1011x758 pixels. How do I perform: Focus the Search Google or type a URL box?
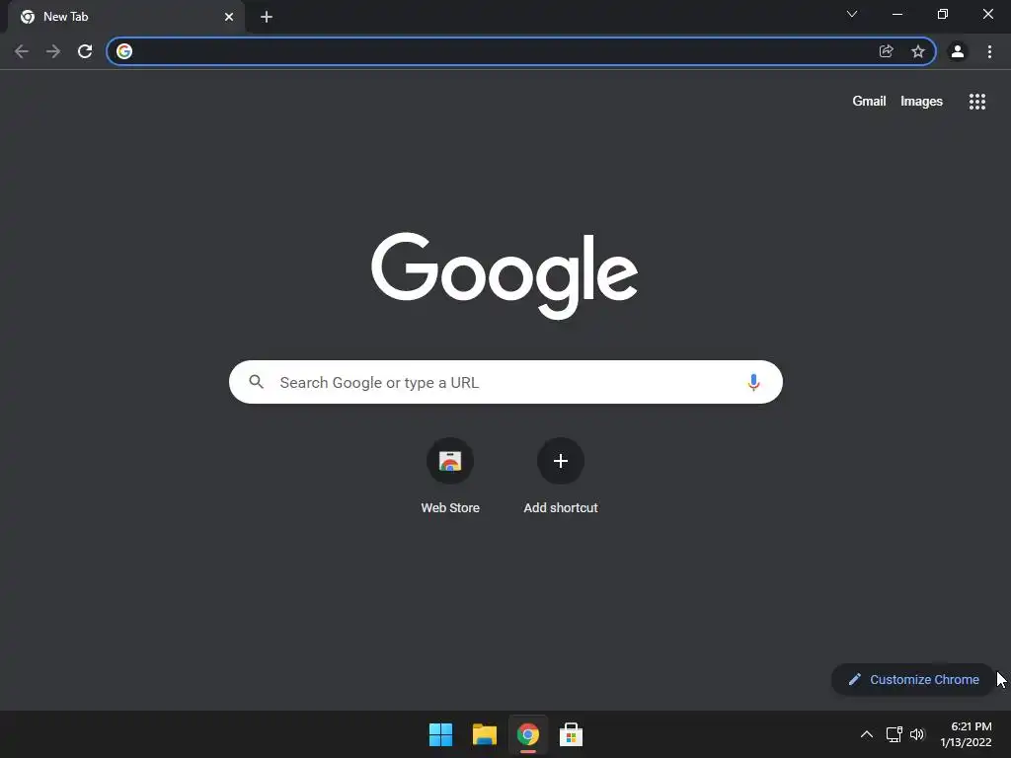505,382
